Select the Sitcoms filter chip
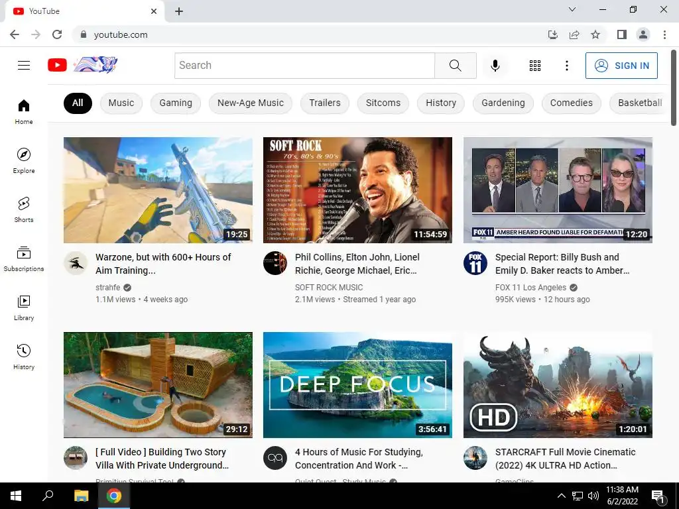This screenshot has height=509, width=679. tap(383, 103)
